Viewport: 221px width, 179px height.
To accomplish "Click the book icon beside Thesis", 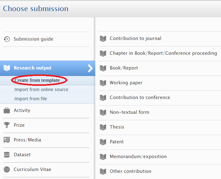I will click(x=103, y=127).
